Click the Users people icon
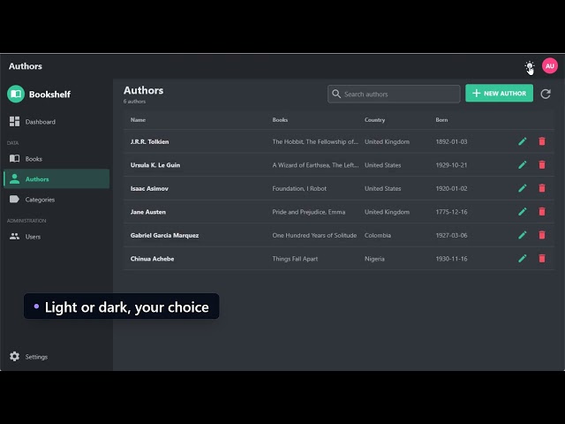The width and height of the screenshot is (565, 424). 14,236
